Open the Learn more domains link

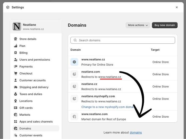point(136,133)
